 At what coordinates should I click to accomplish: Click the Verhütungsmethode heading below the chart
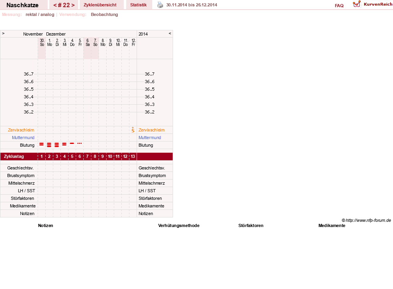pyautogui.click(x=179, y=225)
